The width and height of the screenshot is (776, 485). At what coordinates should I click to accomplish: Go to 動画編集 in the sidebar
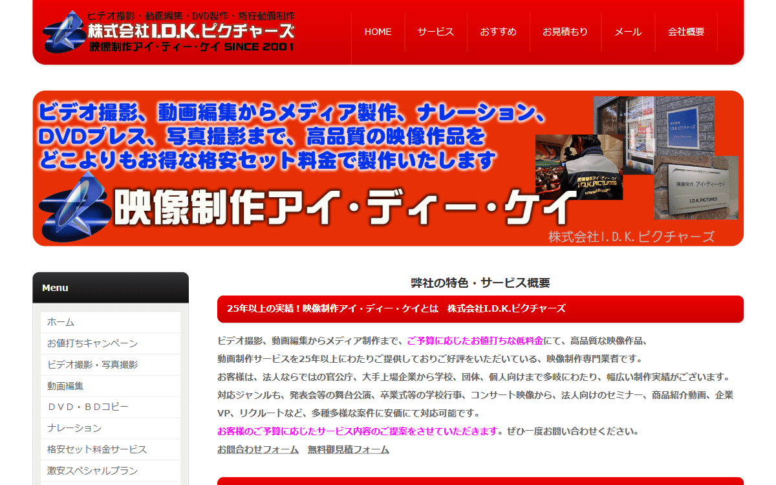point(111,386)
